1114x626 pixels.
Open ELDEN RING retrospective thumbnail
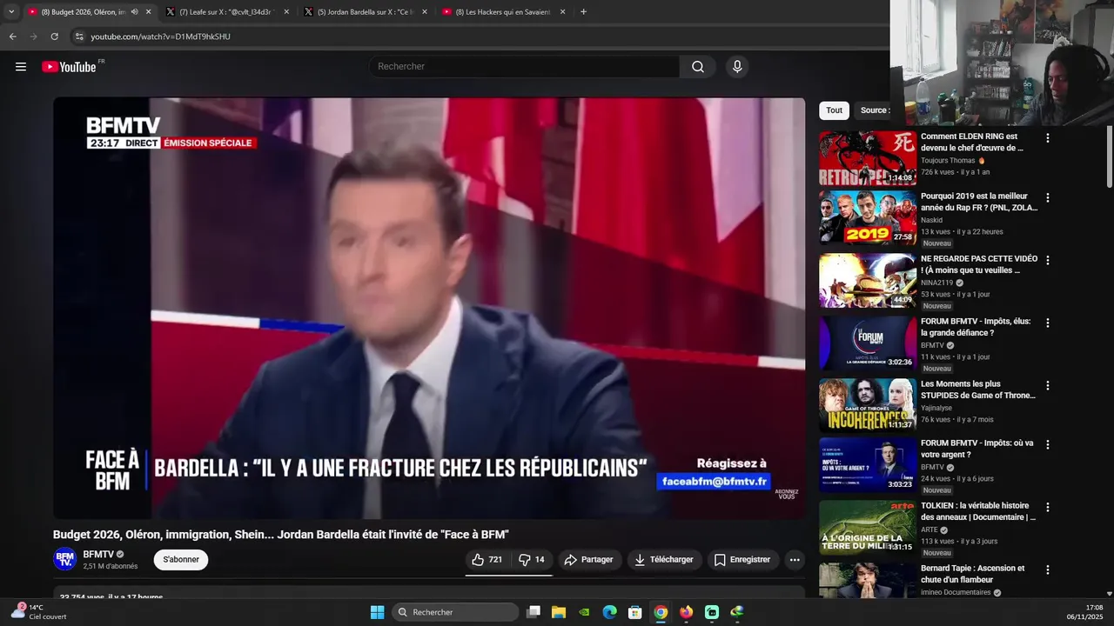coord(867,158)
